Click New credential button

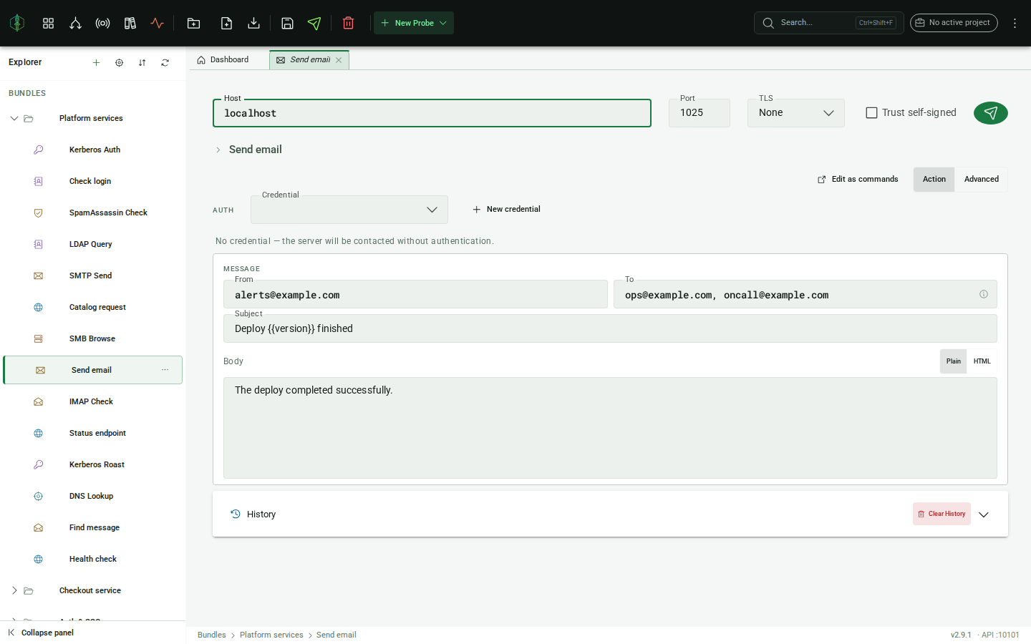pos(506,210)
